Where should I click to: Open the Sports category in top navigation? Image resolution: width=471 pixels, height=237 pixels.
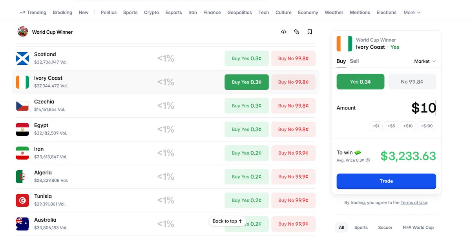point(130,13)
